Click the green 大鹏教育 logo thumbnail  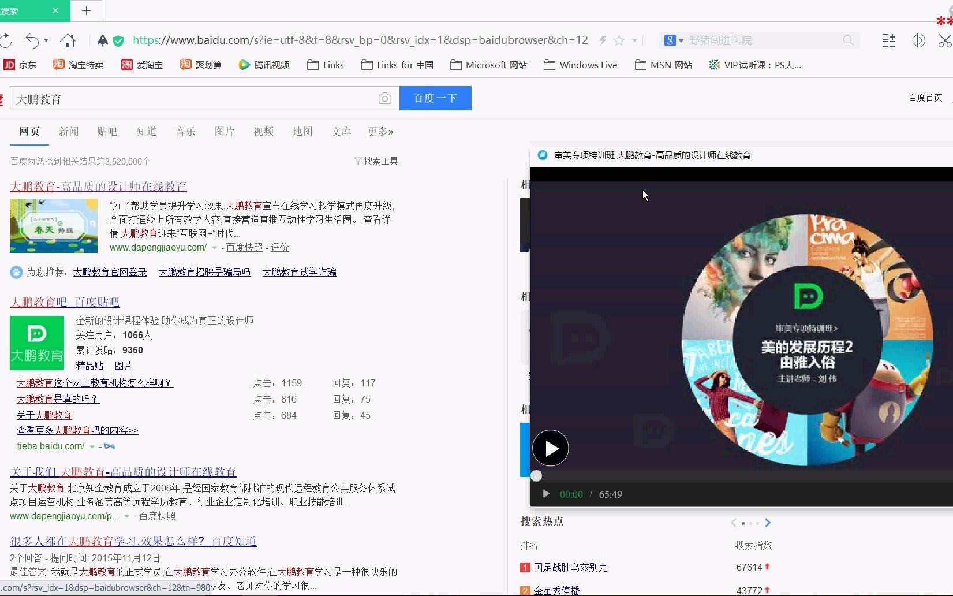tap(37, 343)
